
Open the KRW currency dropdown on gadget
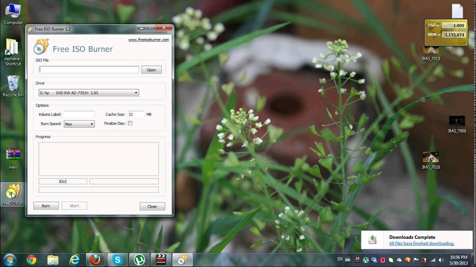(x=434, y=35)
